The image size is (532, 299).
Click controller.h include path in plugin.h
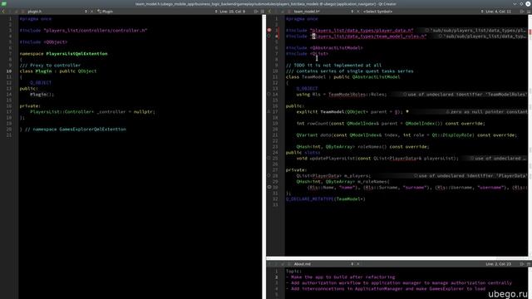pyautogui.click(x=96, y=30)
